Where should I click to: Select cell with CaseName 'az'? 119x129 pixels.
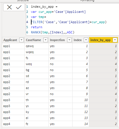tap(36, 88)
